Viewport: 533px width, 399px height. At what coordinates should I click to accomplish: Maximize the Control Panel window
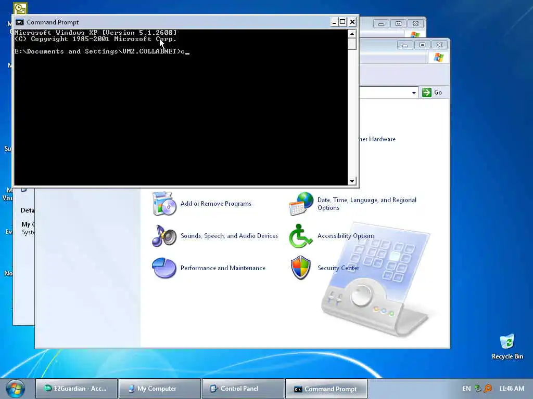point(422,45)
